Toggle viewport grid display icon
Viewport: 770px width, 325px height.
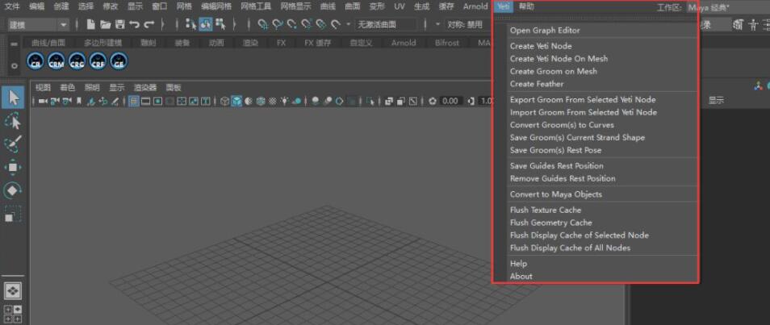tap(134, 102)
